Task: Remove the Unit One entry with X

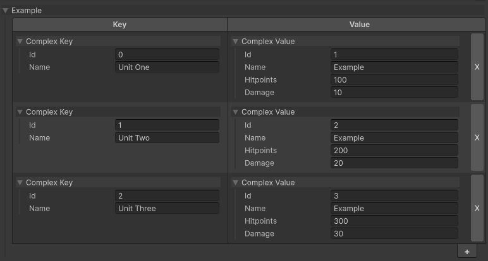Action: coord(477,67)
